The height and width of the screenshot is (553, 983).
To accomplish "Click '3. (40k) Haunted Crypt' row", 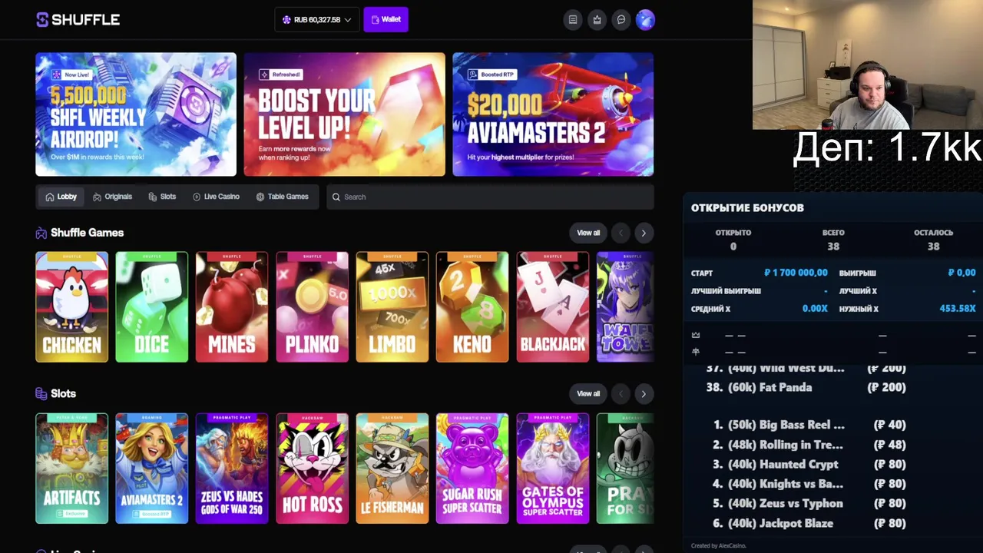I will (x=809, y=464).
